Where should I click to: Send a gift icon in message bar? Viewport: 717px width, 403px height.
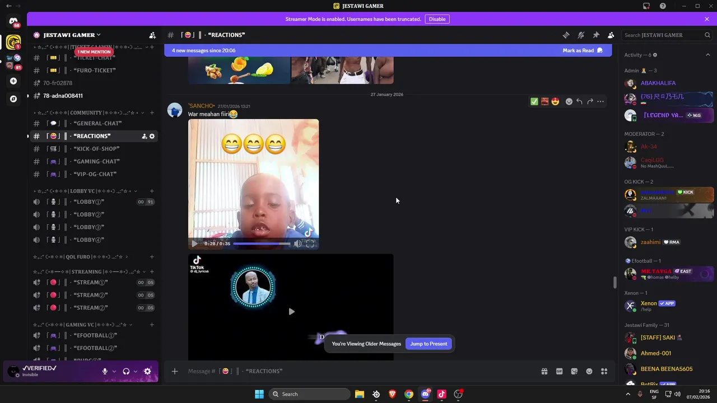(x=544, y=371)
